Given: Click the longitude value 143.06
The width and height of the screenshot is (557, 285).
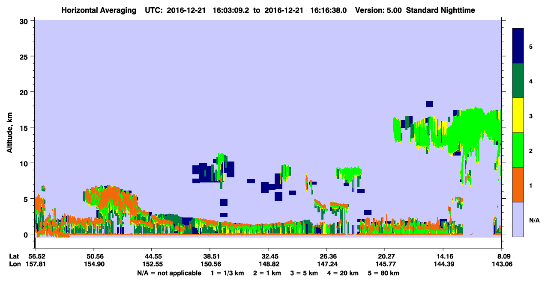Looking at the screenshot, I should pos(501,264).
